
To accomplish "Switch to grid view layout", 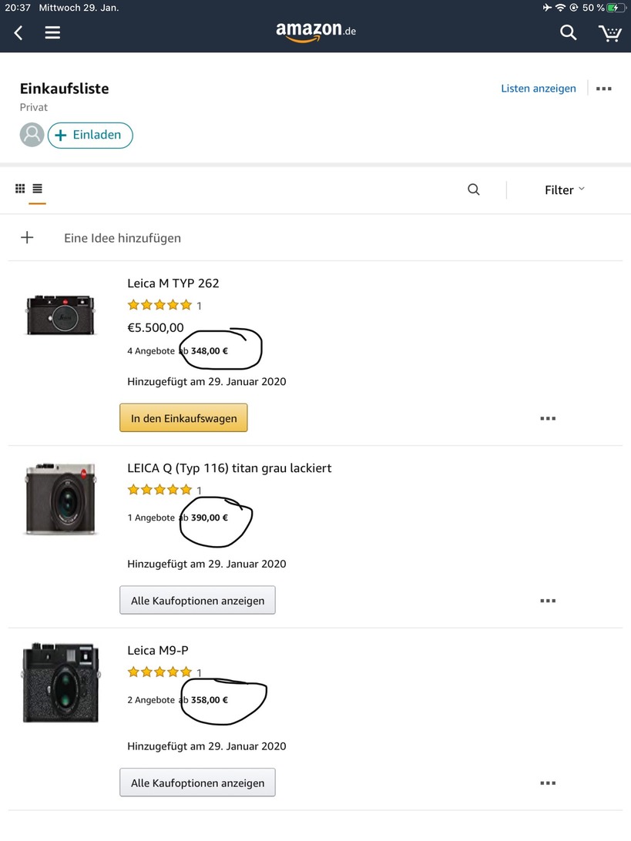I will pyautogui.click(x=20, y=189).
